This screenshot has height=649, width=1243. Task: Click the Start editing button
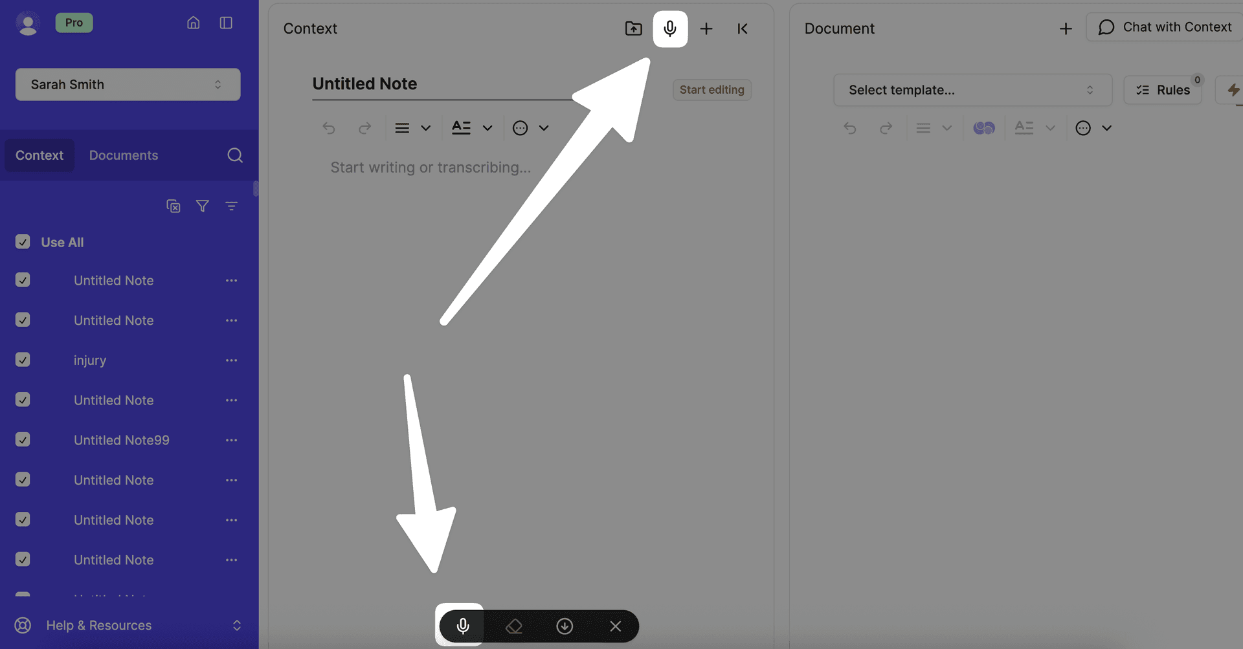(711, 89)
